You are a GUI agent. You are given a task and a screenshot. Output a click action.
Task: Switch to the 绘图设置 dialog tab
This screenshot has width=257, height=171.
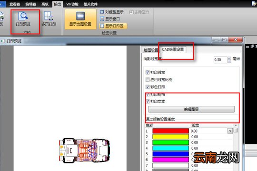150,50
